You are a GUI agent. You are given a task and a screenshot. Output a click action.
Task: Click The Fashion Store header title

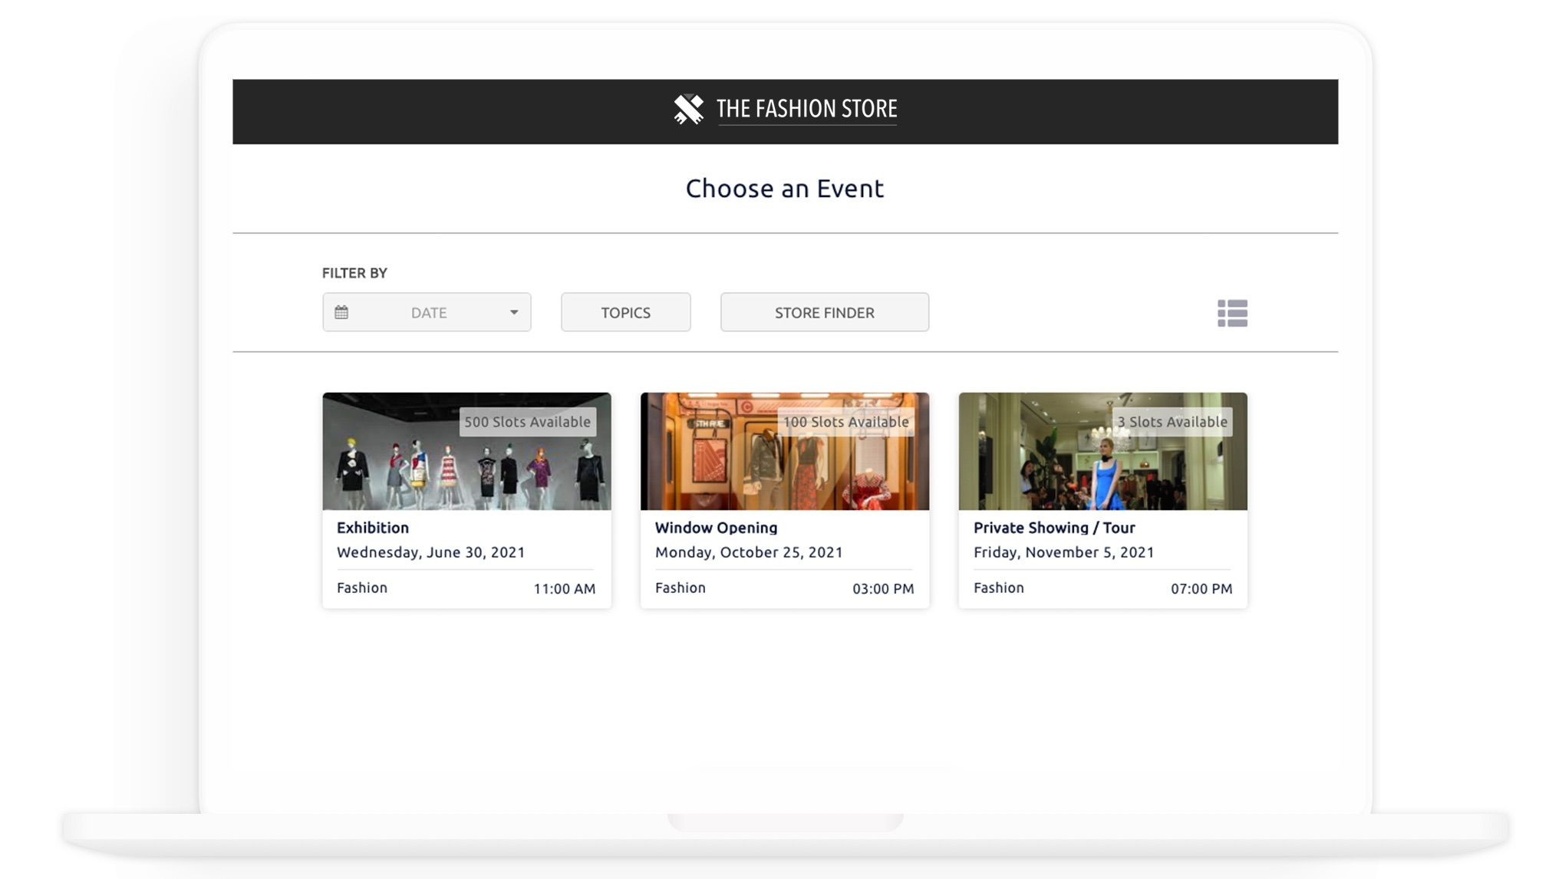pyautogui.click(x=806, y=109)
